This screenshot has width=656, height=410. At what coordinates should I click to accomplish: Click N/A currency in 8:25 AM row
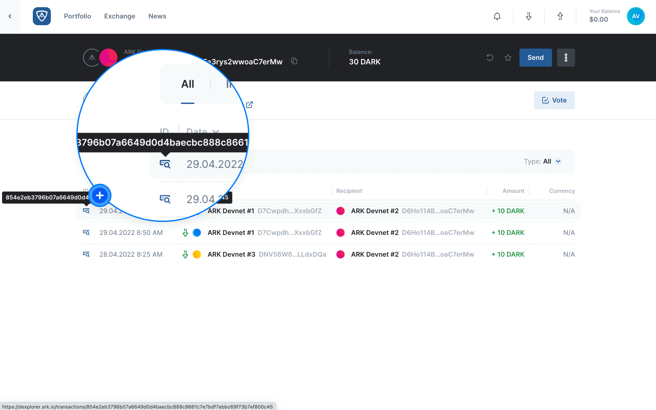click(x=569, y=254)
